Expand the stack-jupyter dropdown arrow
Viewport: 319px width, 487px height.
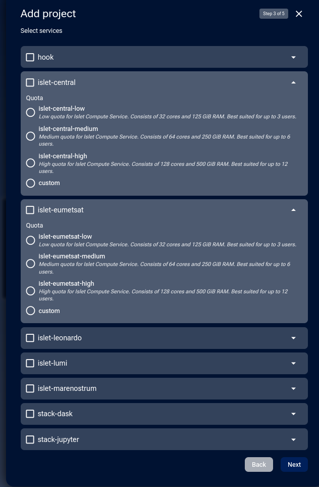293,439
